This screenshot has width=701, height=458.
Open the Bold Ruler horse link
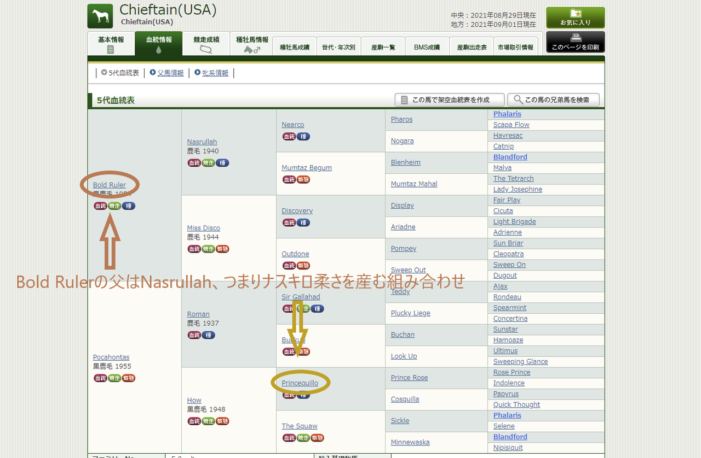110,185
